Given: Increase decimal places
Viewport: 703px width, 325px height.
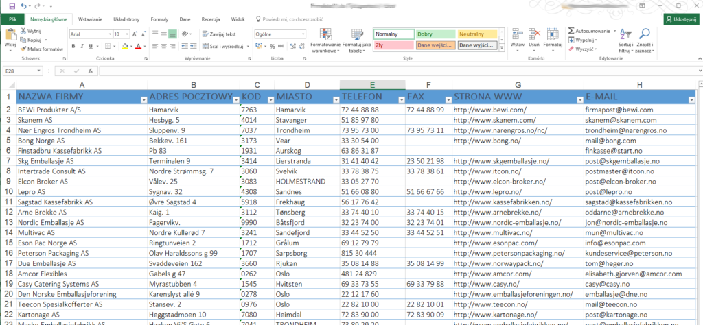Looking at the screenshot, I should [x=292, y=46].
